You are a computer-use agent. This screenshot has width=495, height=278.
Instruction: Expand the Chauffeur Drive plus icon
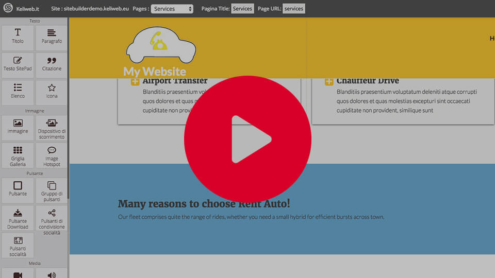[x=328, y=81]
